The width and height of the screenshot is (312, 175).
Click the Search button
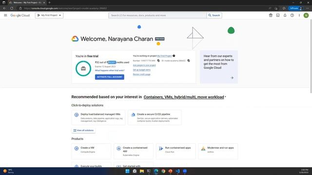214,15
